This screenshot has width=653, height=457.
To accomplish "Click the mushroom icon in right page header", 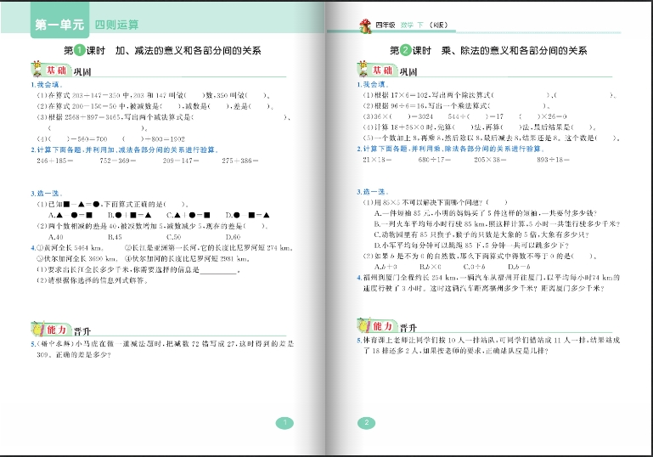I will point(365,24).
